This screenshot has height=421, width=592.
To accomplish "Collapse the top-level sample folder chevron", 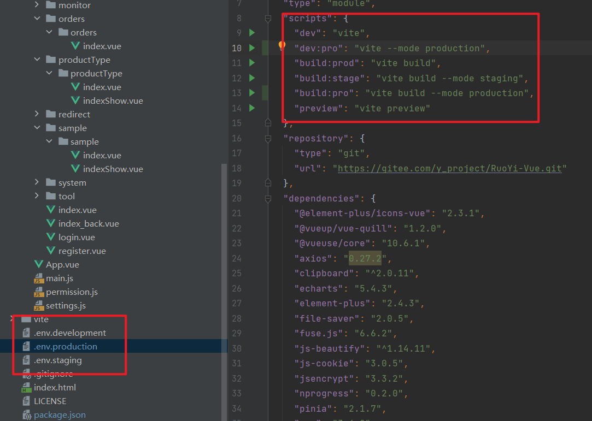I will 37,128.
